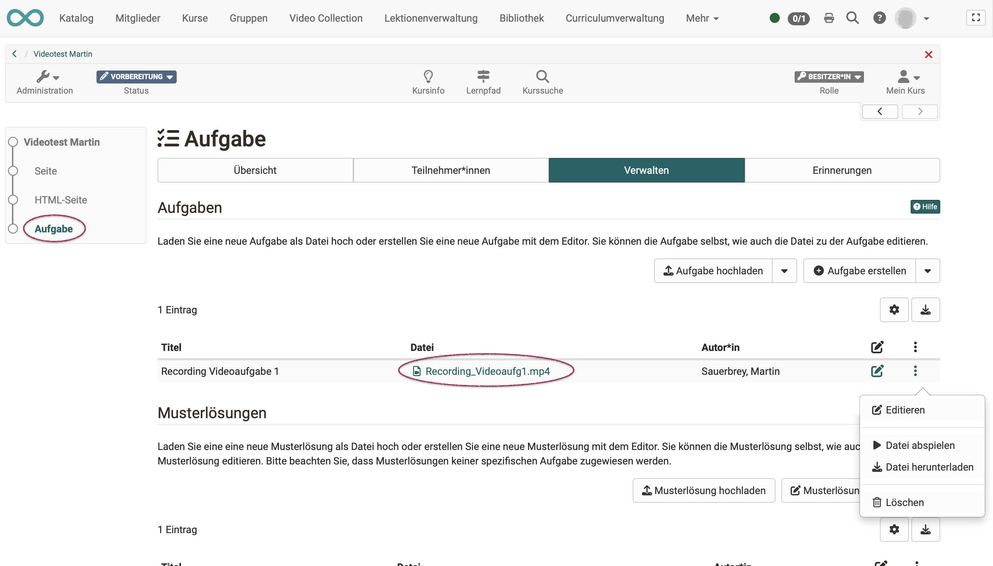The height and width of the screenshot is (566, 993).
Task: Open the Lernpfad view
Action: point(483,82)
